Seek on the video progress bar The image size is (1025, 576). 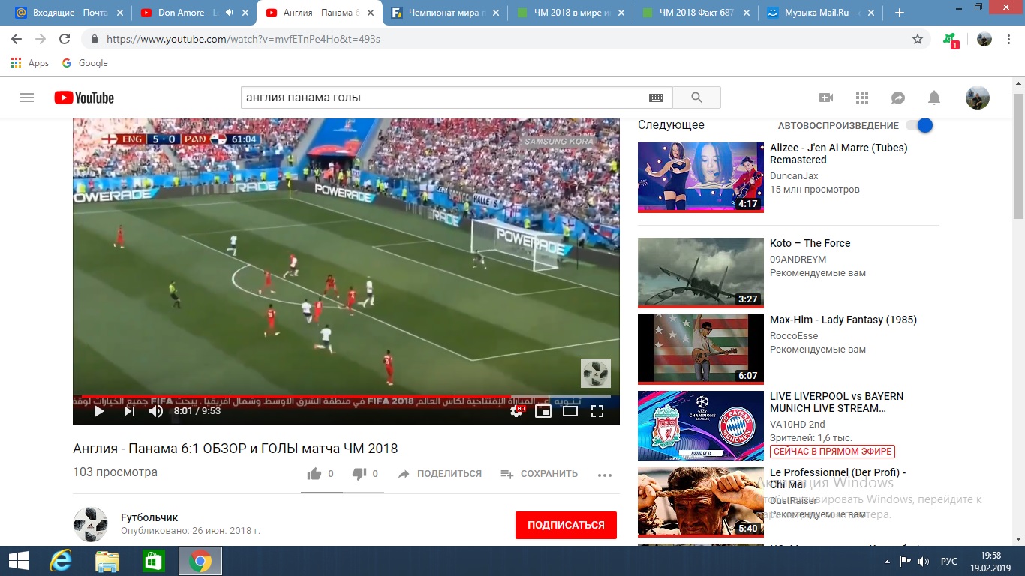(x=346, y=396)
